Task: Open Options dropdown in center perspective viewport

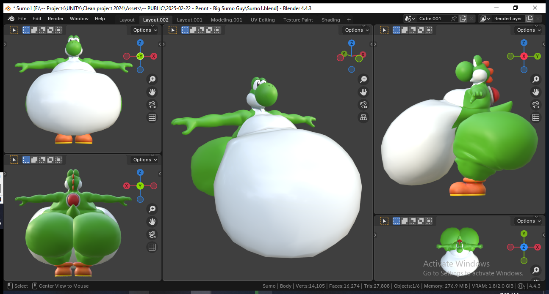Action: click(x=357, y=30)
